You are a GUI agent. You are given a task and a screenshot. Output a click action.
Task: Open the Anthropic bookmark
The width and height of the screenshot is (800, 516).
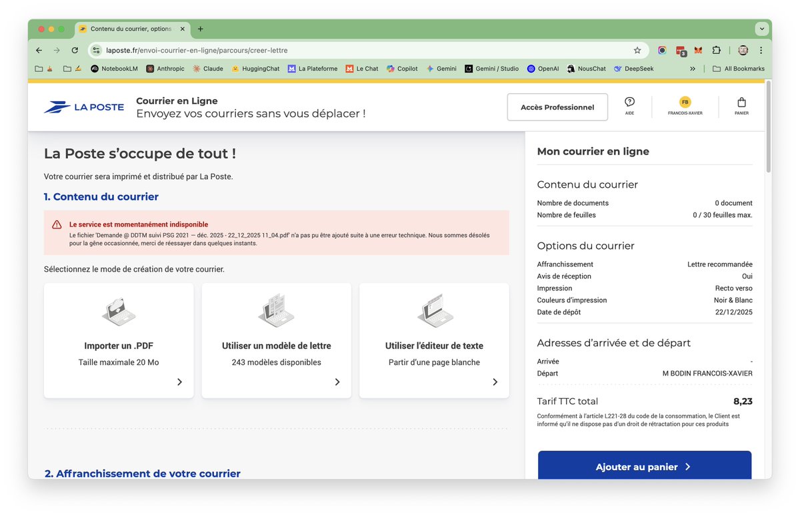(x=165, y=69)
